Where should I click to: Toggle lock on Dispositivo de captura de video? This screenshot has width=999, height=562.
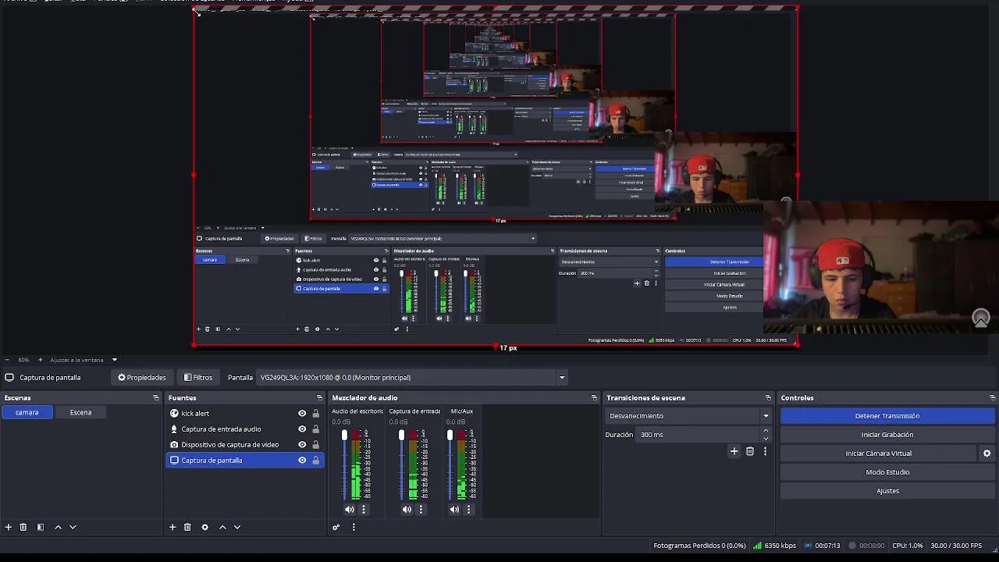pyautogui.click(x=315, y=445)
